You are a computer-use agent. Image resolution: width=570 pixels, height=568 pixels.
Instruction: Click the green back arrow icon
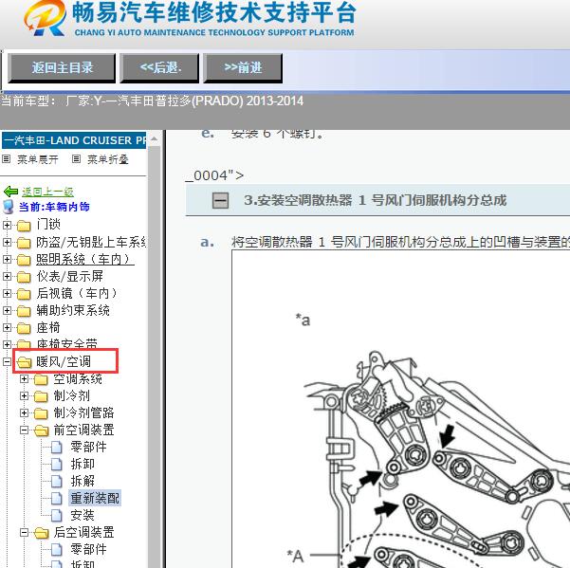click(10, 192)
